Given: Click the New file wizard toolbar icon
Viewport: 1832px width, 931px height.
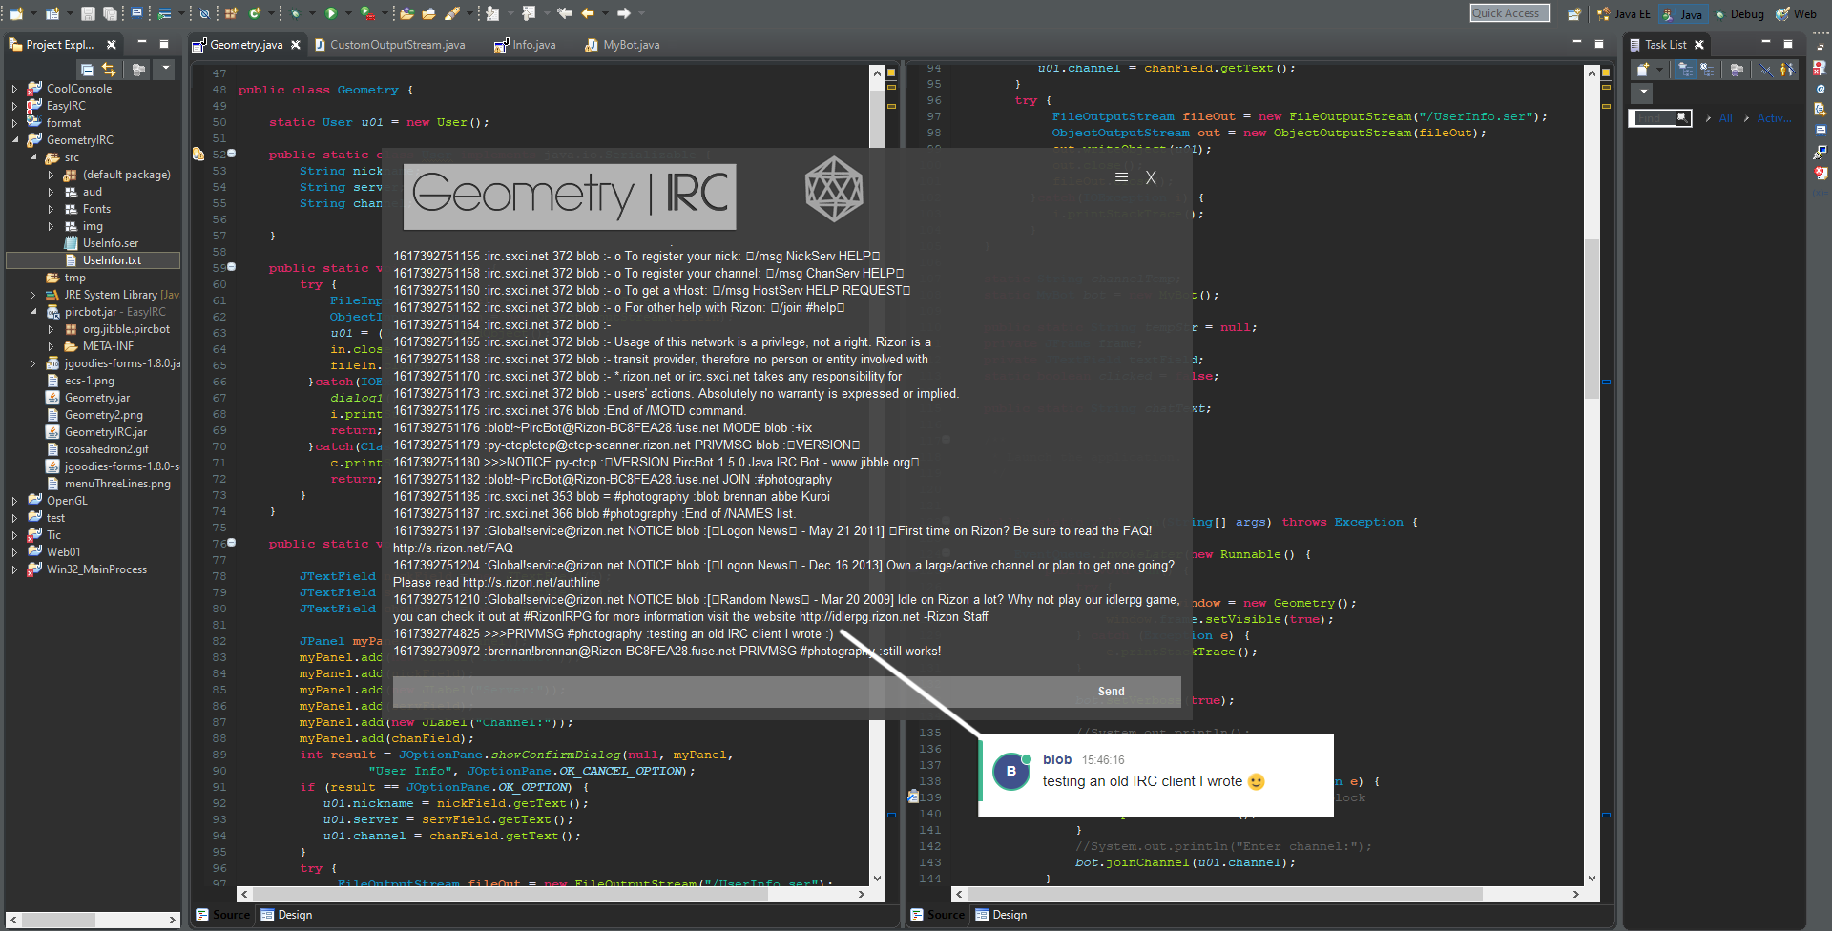Looking at the screenshot, I should 16,13.
